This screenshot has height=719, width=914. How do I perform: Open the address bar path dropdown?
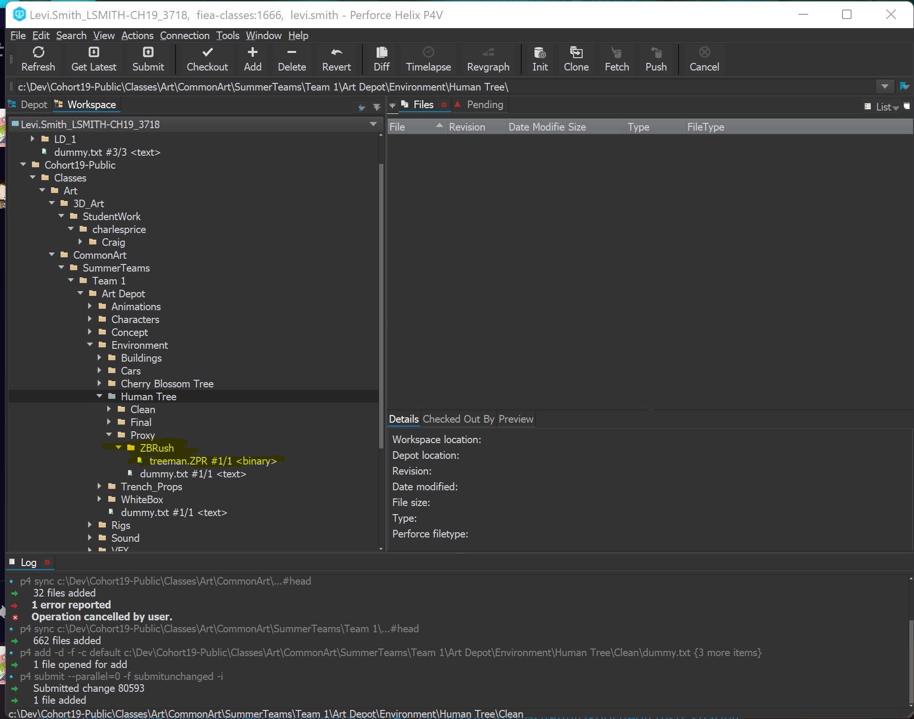[884, 86]
